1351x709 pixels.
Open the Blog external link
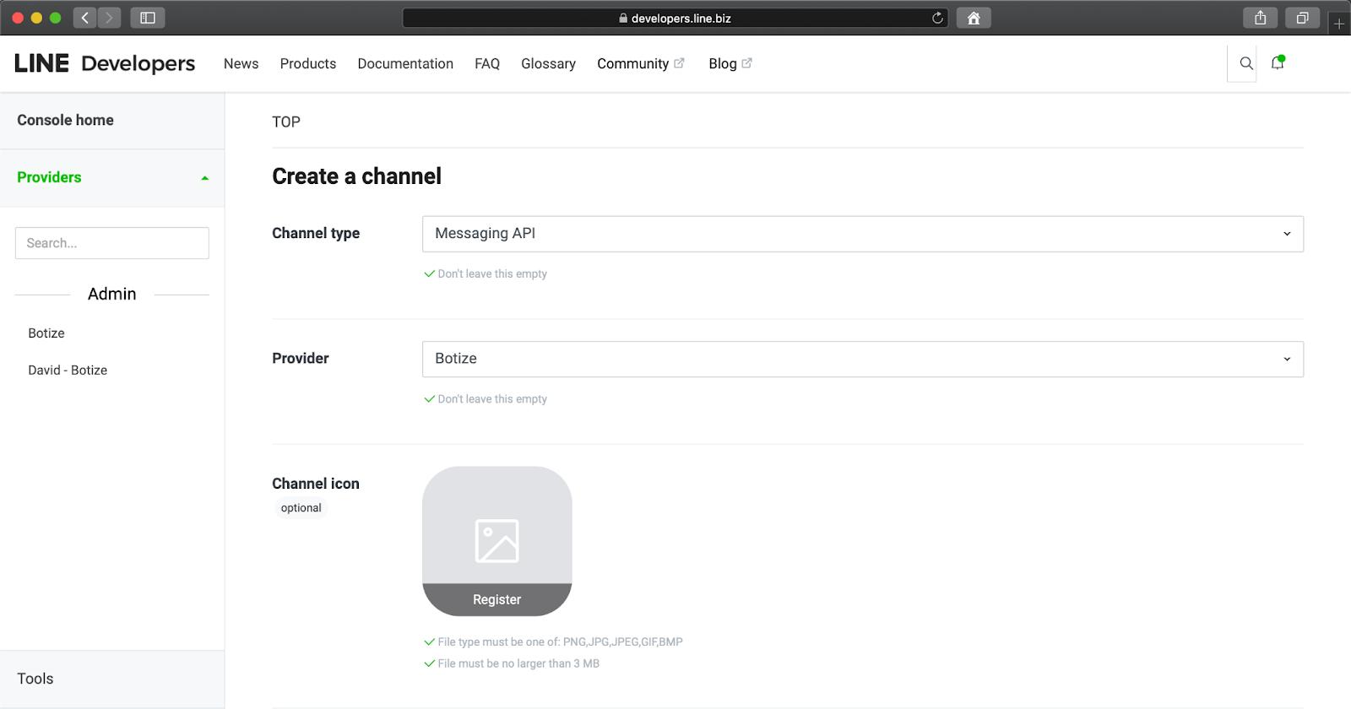point(730,63)
